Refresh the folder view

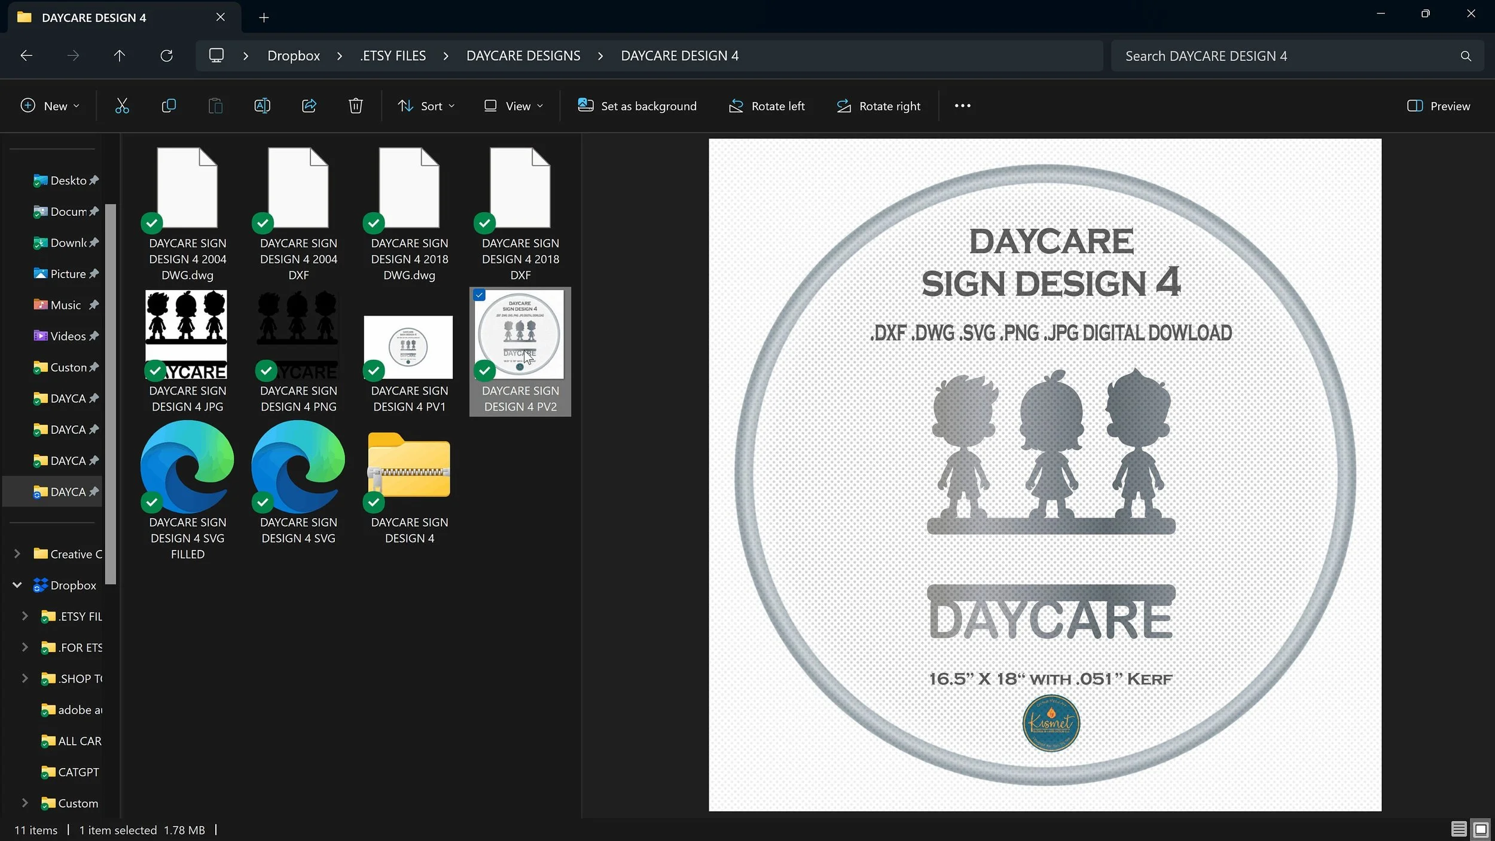166,56
